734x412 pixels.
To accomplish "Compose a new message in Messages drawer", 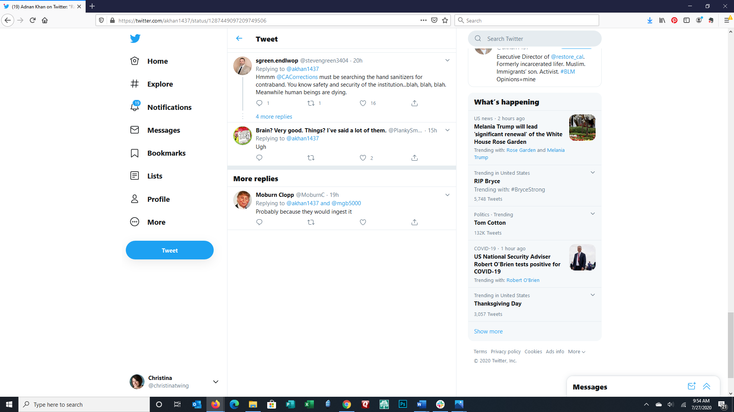I will click(x=691, y=386).
